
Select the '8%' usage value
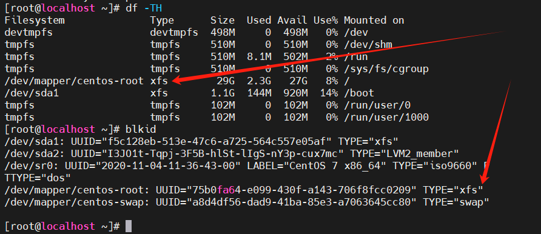[x=332, y=81]
